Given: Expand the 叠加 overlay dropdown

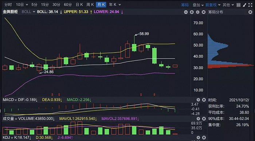Looking at the screenshot, I should pos(198,5).
